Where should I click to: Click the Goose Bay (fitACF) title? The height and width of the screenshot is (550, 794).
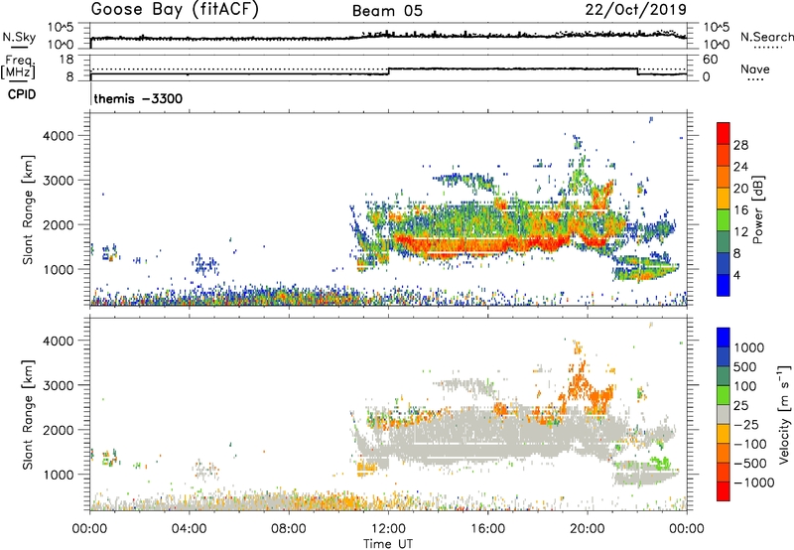click(x=175, y=10)
